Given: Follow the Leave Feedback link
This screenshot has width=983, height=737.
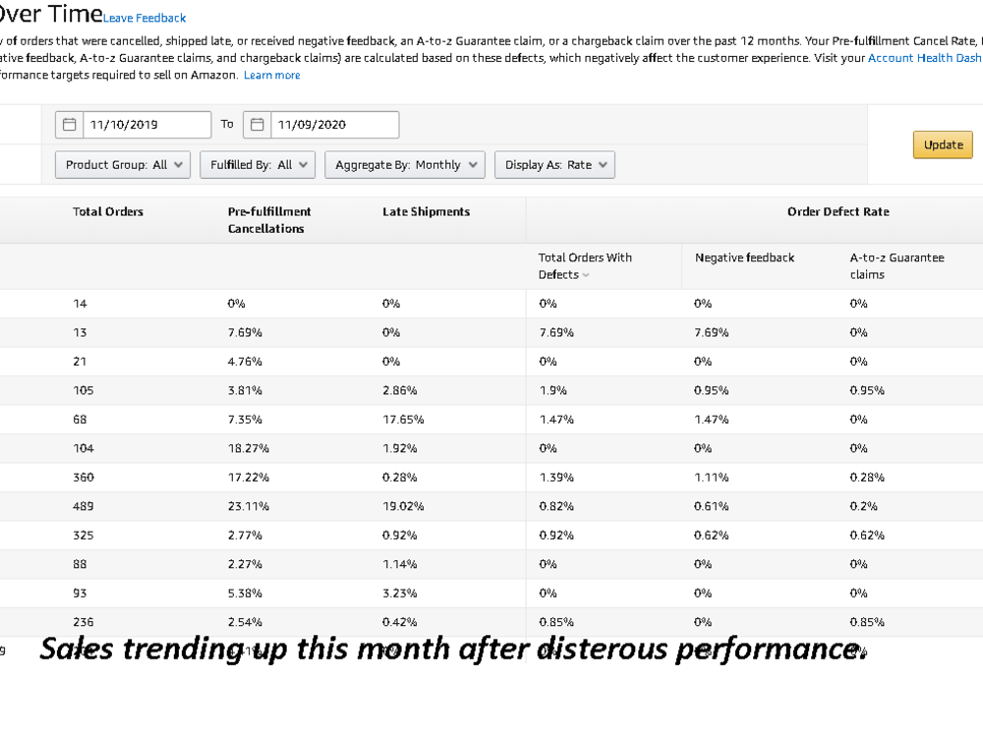Looking at the screenshot, I should click(145, 18).
